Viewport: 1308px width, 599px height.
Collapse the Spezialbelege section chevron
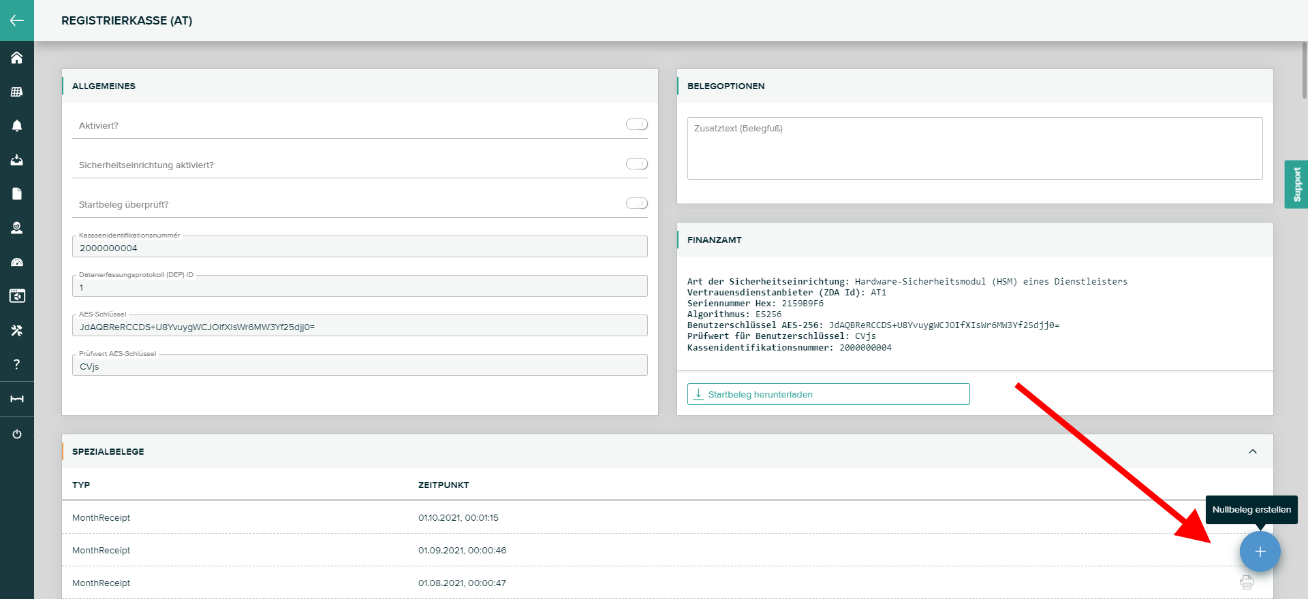1252,451
